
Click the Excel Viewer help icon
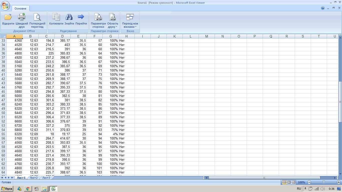323,8
